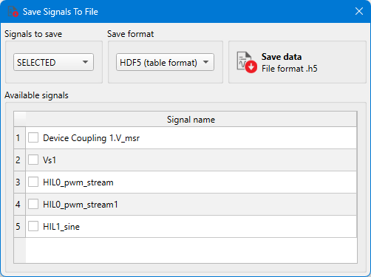The image size is (371, 277).
Task: Click the Device Coupling 1.V_msr name text
Action: coord(91,138)
